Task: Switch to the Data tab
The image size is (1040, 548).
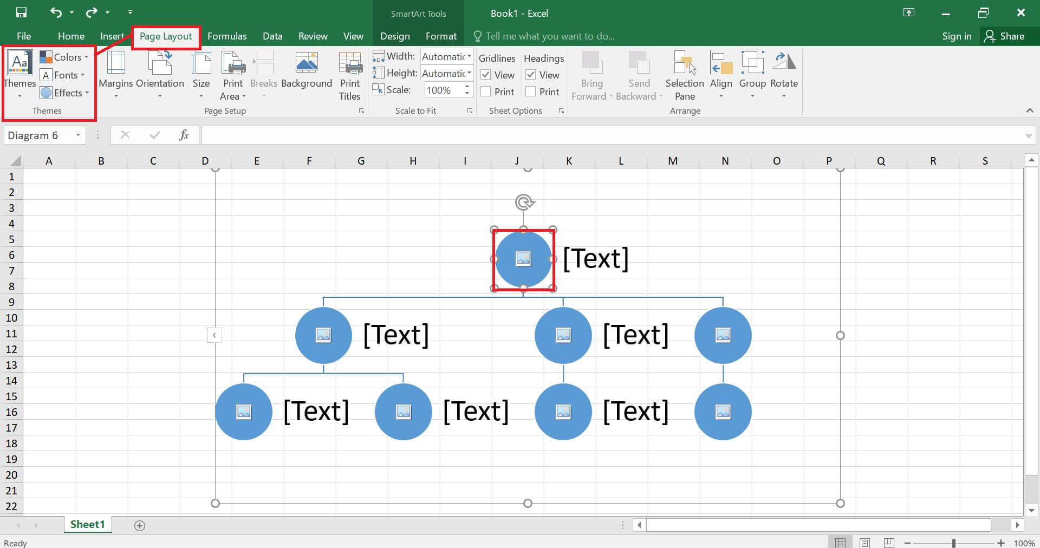Action: point(272,36)
